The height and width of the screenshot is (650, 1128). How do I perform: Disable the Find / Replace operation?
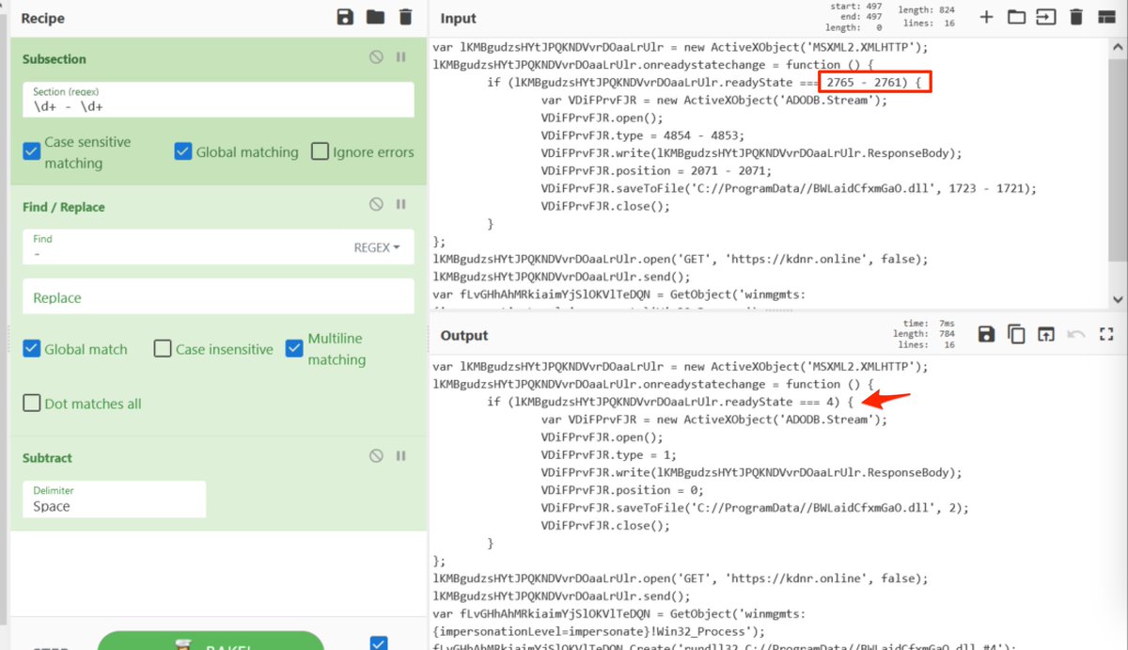coord(376,204)
